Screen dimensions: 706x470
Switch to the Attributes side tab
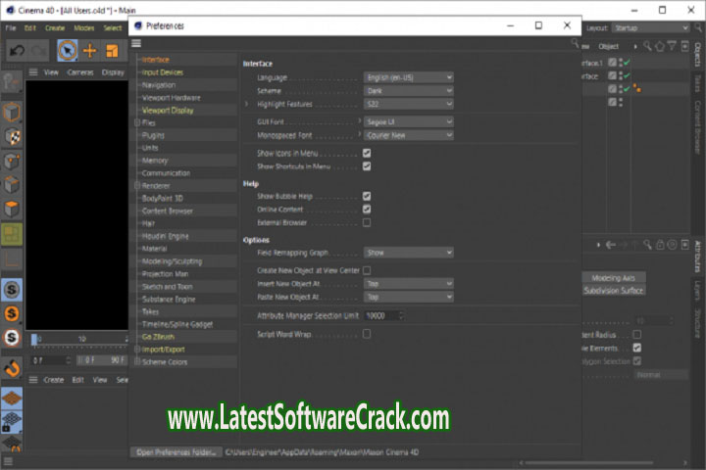697,255
